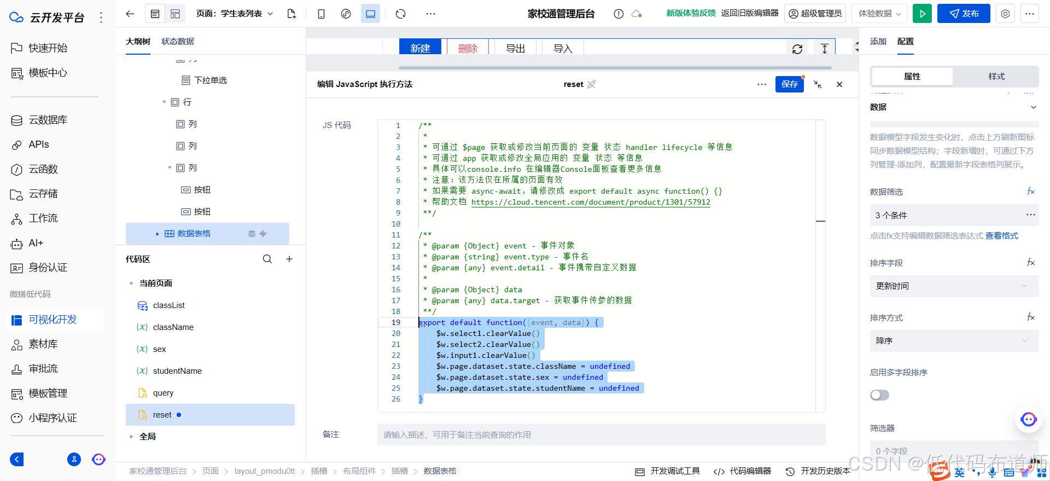Image resolution: width=1050 pixels, height=481 pixels.
Task: Click the refresh sync icon in toolbar
Action: point(401,14)
